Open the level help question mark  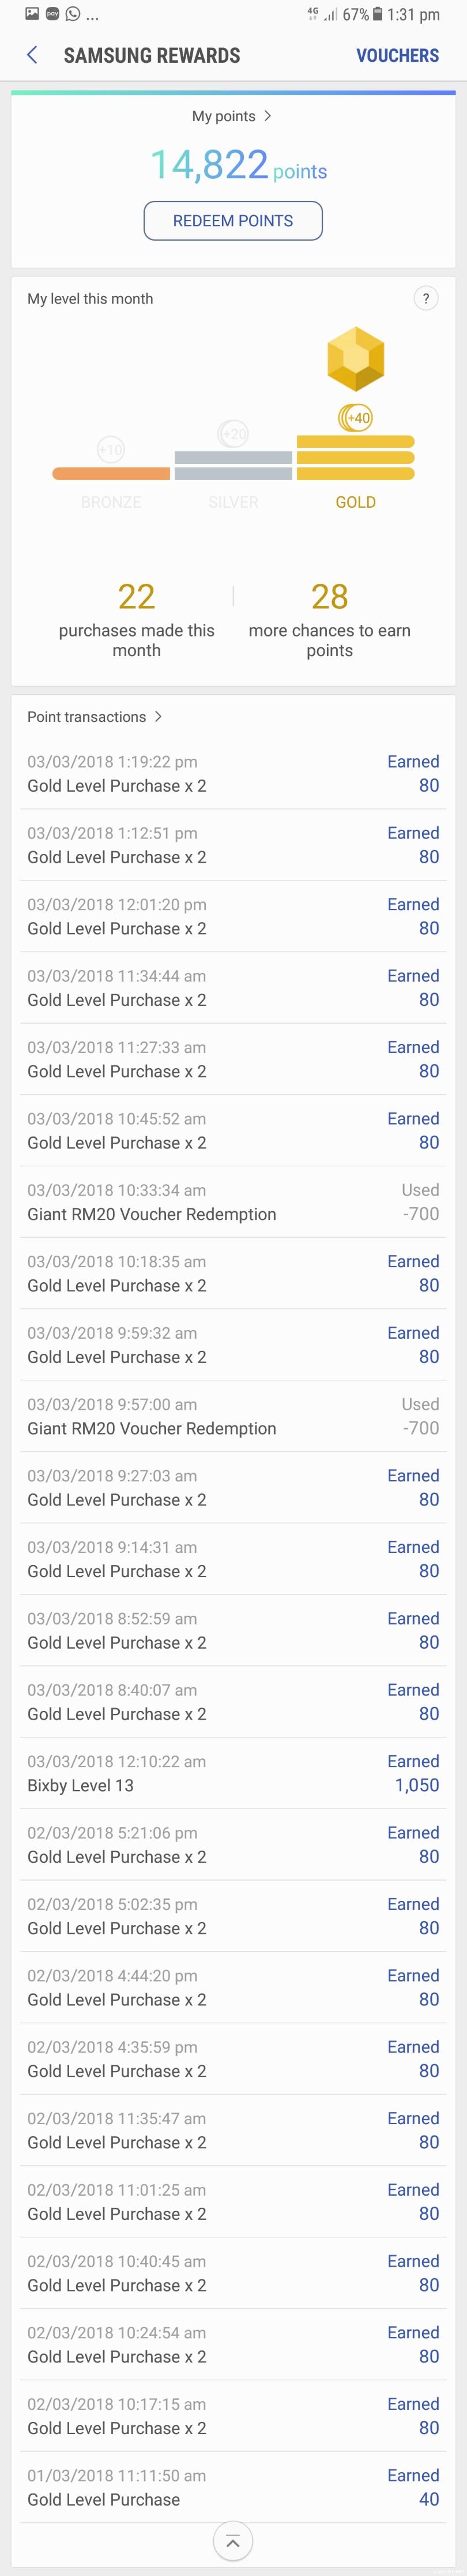pos(425,298)
